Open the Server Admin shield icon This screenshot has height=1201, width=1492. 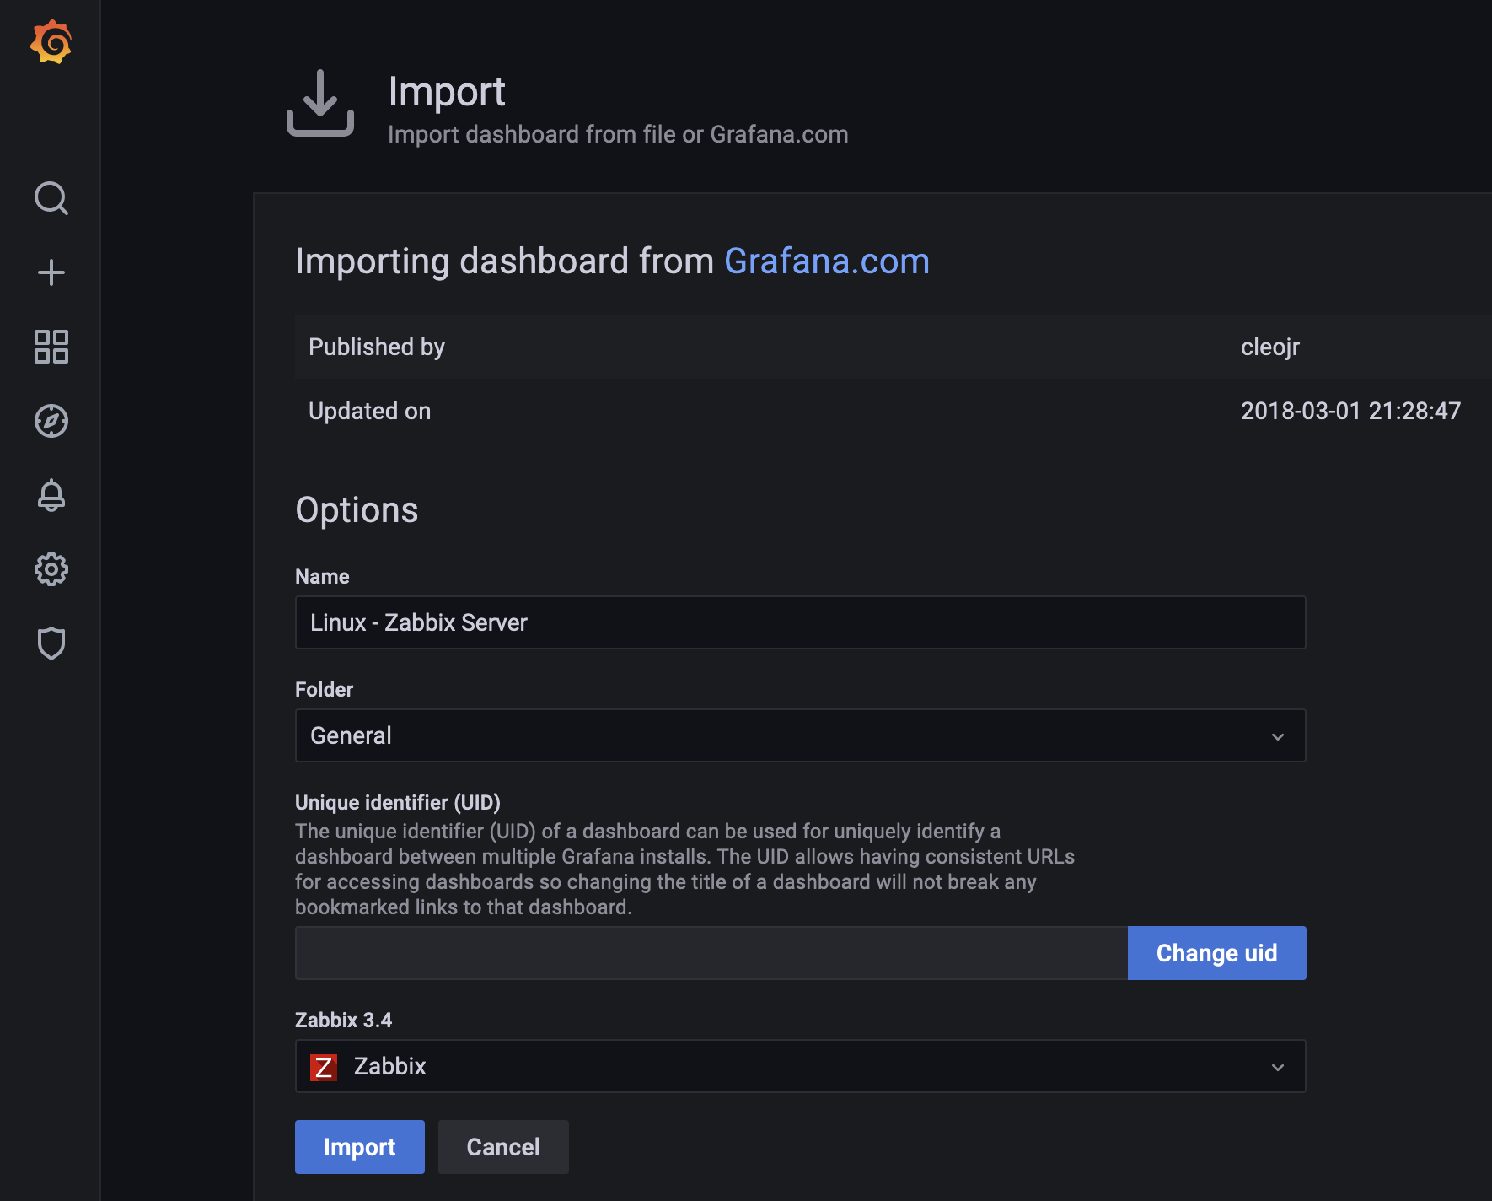click(51, 644)
